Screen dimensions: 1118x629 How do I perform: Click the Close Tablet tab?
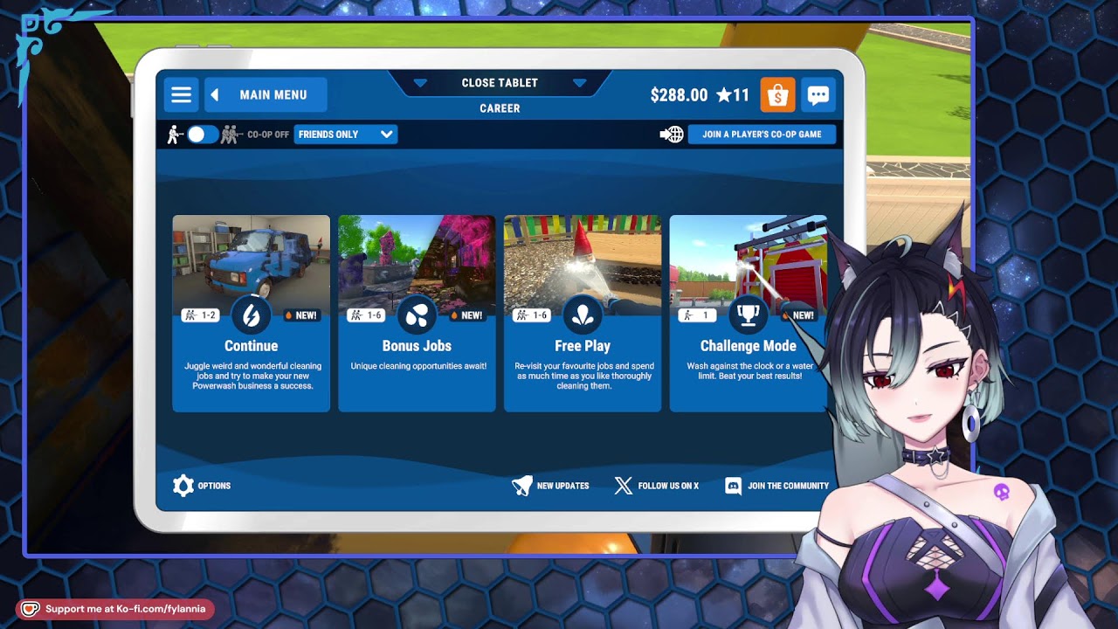[500, 83]
